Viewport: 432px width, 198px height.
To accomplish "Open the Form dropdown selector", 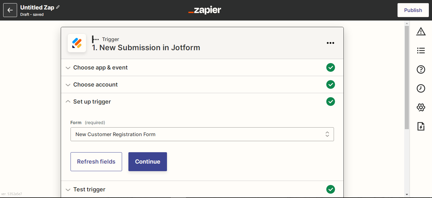I will pyautogui.click(x=202, y=134).
